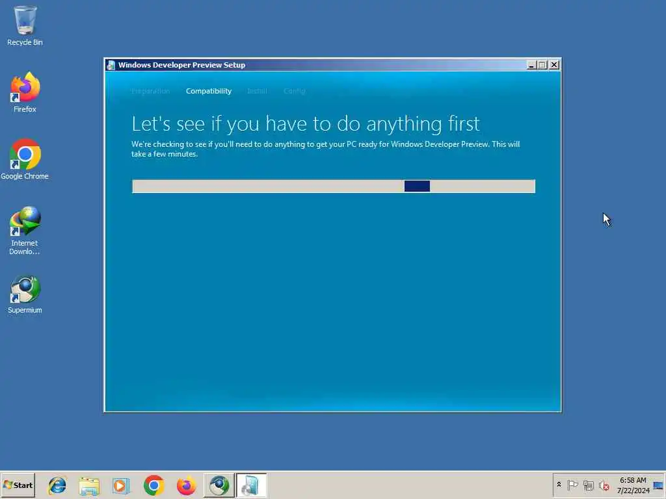Image resolution: width=666 pixels, height=499 pixels.
Task: Switch to Windows Setup taskbar button
Action: coord(251,485)
